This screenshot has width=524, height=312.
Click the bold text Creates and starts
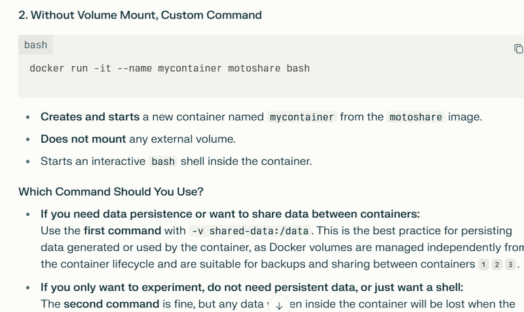[x=90, y=117]
